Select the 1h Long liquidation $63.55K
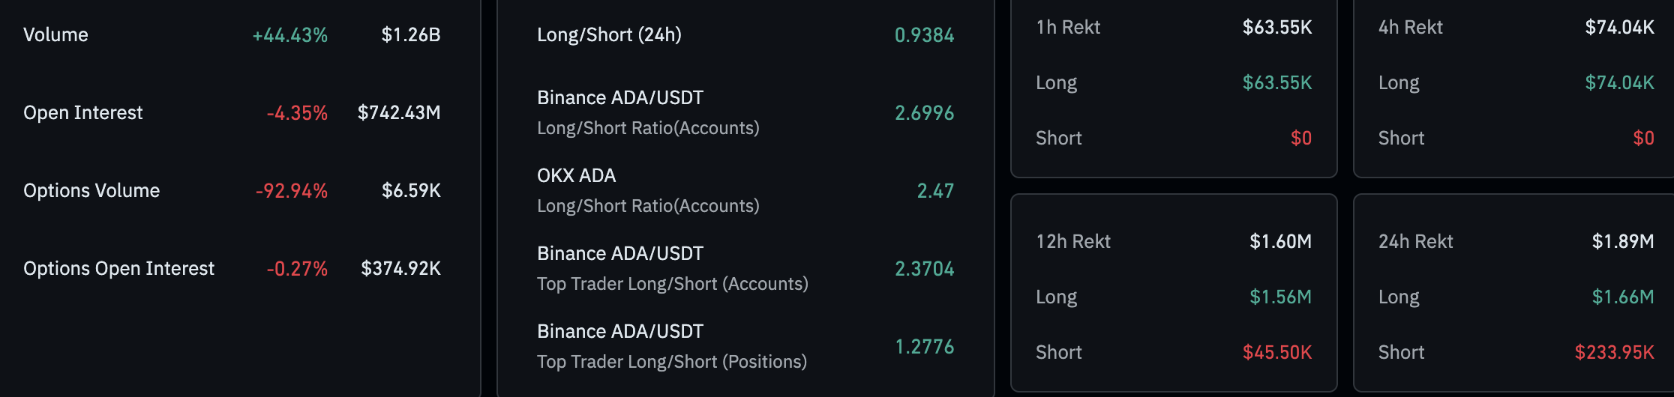 coord(1277,83)
